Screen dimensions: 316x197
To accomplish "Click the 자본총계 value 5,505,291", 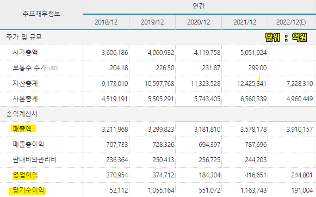I will click(x=161, y=99).
